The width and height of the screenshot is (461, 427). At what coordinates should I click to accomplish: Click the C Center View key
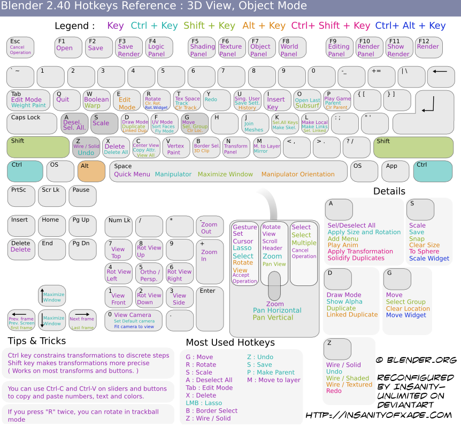click(146, 147)
